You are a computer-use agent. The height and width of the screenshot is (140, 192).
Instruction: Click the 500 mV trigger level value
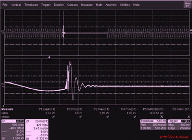[x=186, y=125]
